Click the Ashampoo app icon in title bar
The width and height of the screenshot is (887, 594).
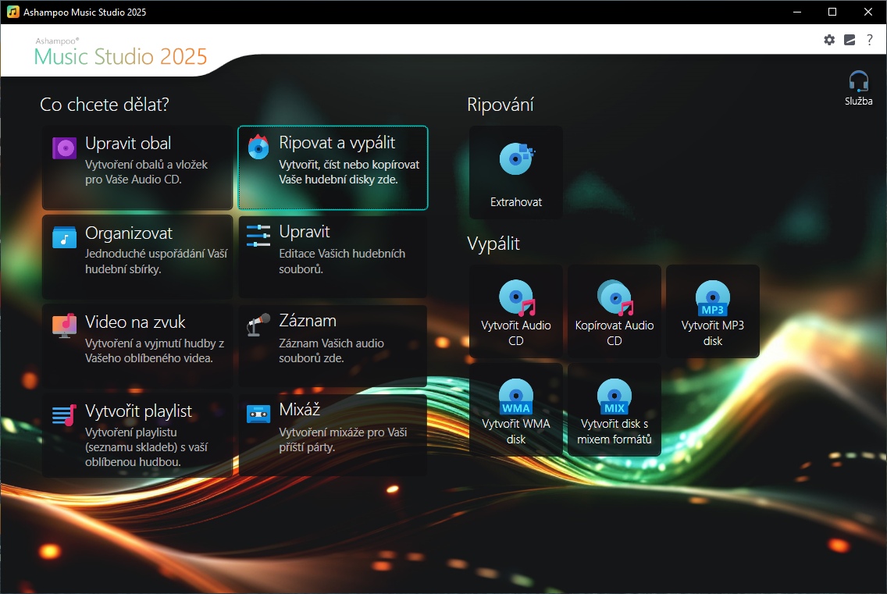(12, 12)
